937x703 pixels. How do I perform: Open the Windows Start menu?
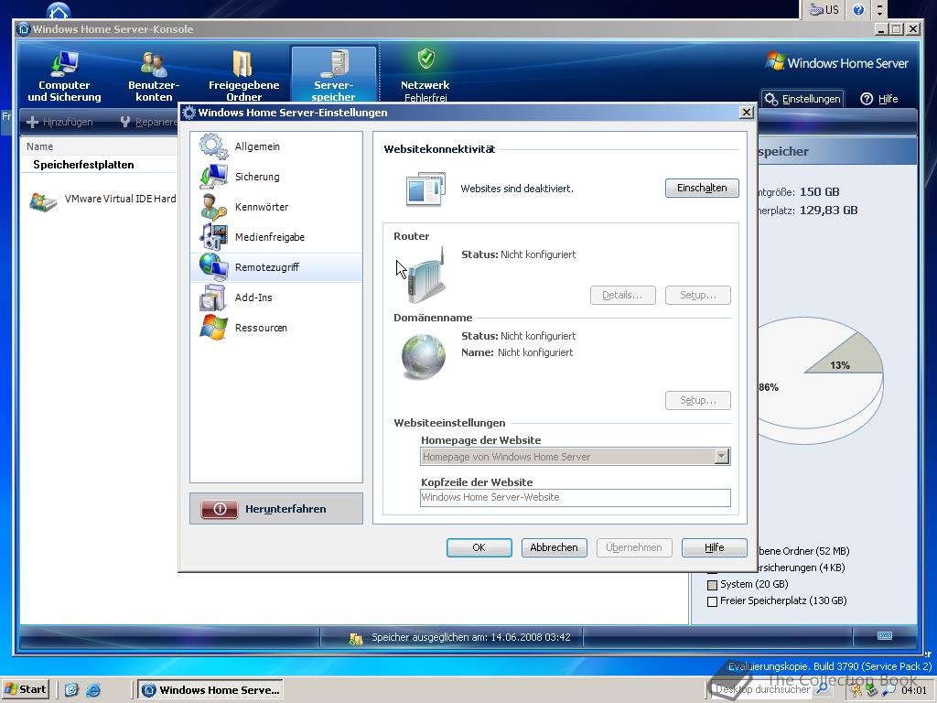point(26,689)
